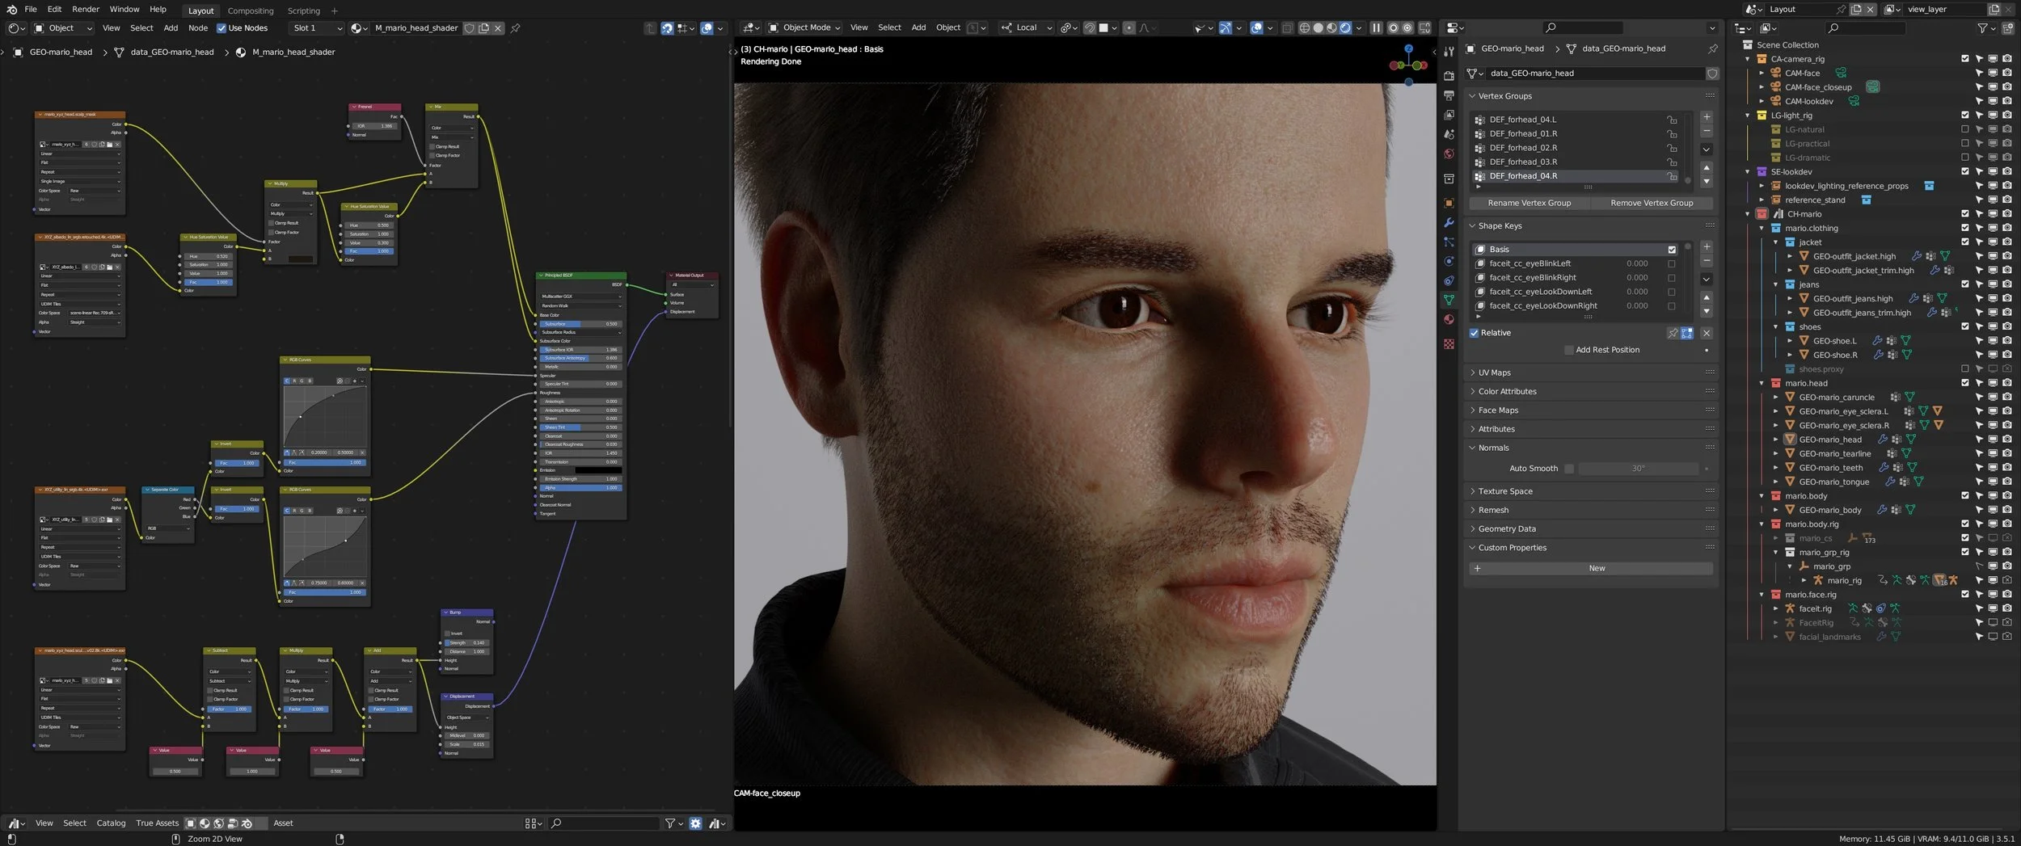Click New custom property button
Screen dimensions: 2021x846
click(x=1591, y=569)
